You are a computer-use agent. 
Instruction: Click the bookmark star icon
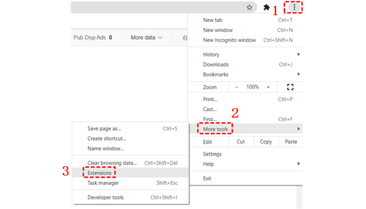coord(249,7)
